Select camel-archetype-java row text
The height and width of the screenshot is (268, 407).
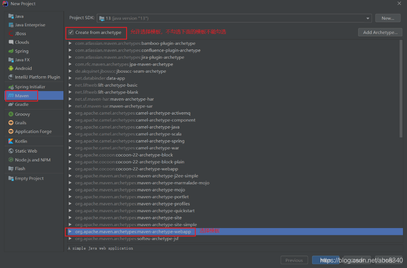point(127,127)
